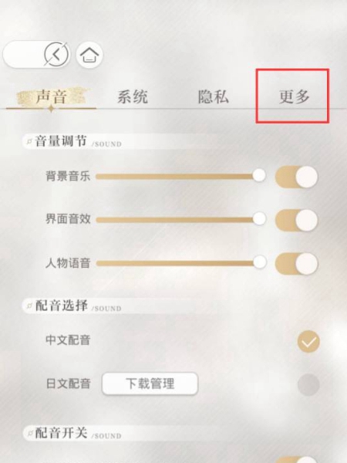The image size is (347, 463).
Task: Click the 人物语音 slider track
Action: coord(176,263)
